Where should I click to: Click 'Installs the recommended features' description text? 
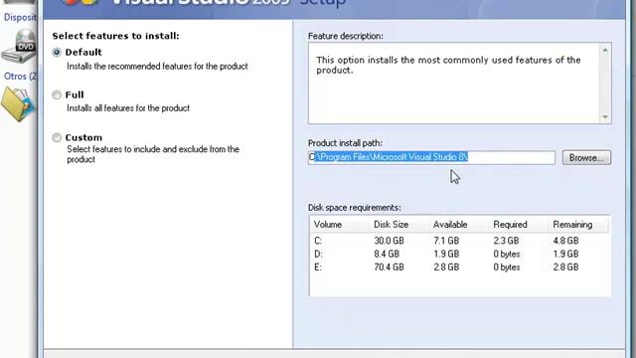(157, 67)
